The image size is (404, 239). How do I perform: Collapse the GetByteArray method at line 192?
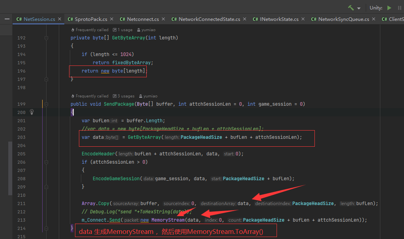coord(46,38)
